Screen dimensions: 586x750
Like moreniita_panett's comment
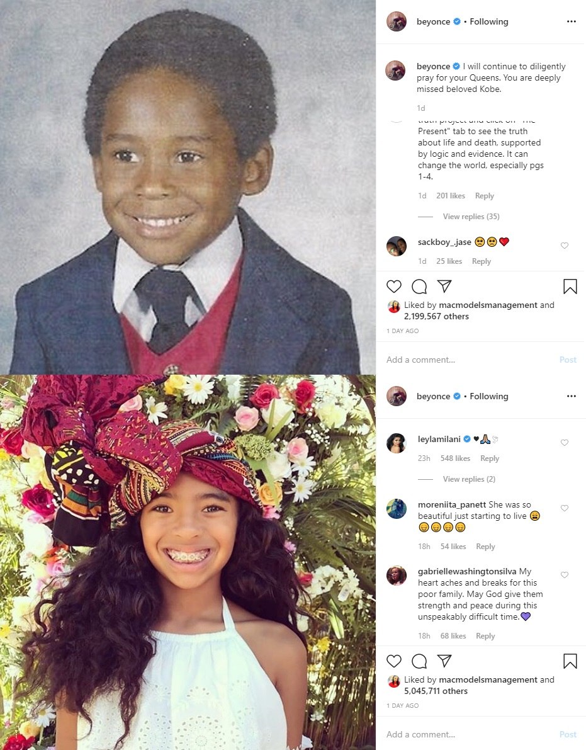click(565, 508)
